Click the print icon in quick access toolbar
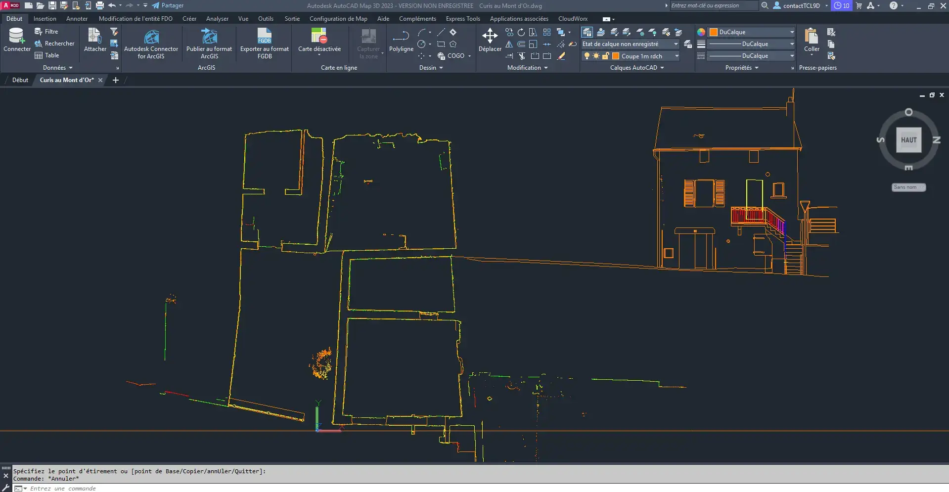The height and width of the screenshot is (492, 949). pyautogui.click(x=100, y=6)
